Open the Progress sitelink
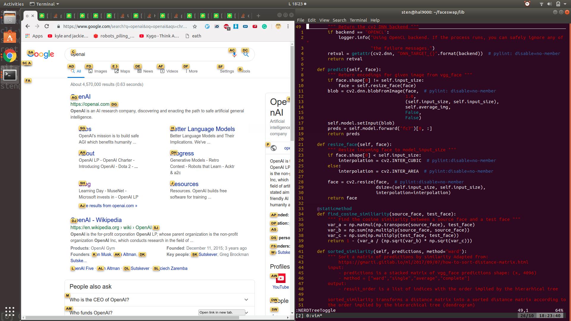The width and height of the screenshot is (571, 321). [182, 153]
